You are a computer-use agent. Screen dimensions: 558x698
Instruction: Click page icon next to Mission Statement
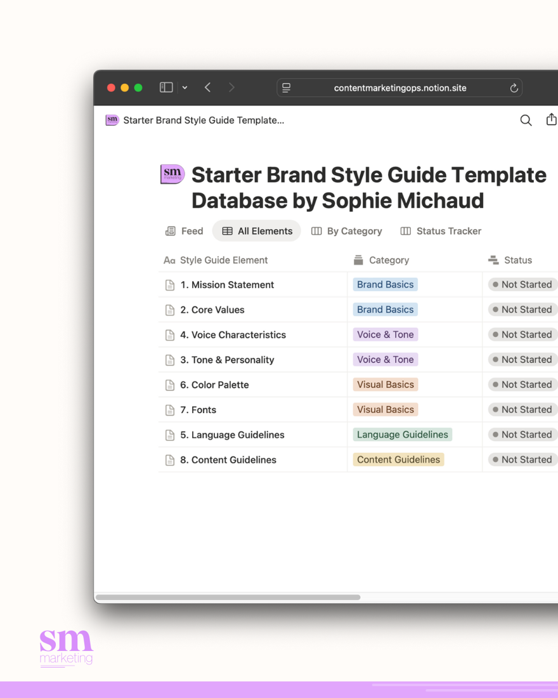pos(170,285)
